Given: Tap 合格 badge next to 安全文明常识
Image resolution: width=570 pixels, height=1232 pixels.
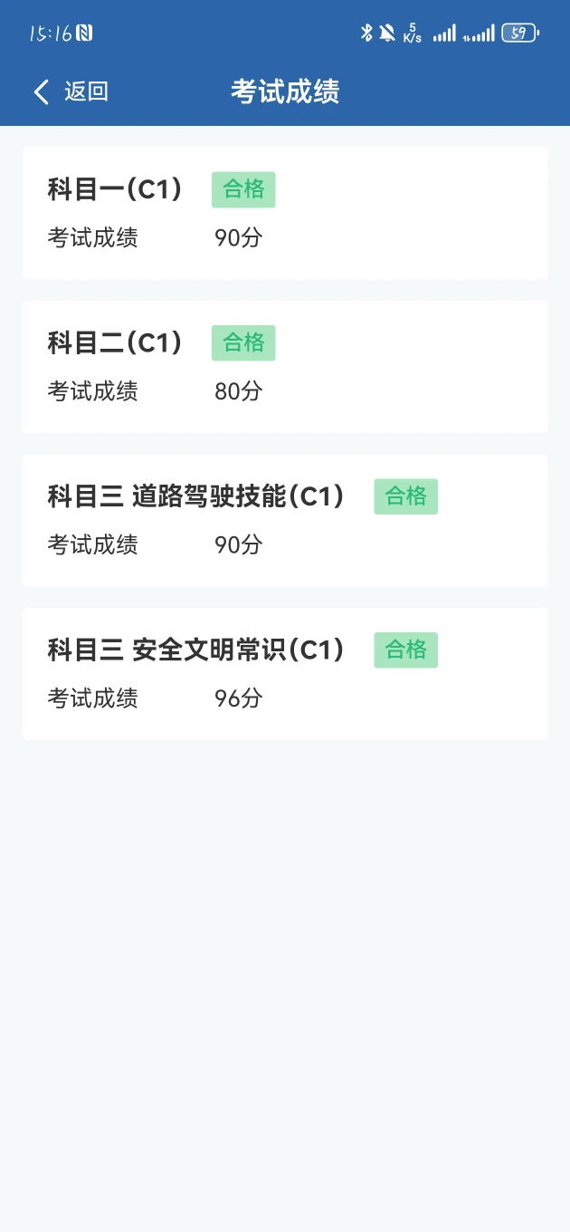Looking at the screenshot, I should coord(405,650).
